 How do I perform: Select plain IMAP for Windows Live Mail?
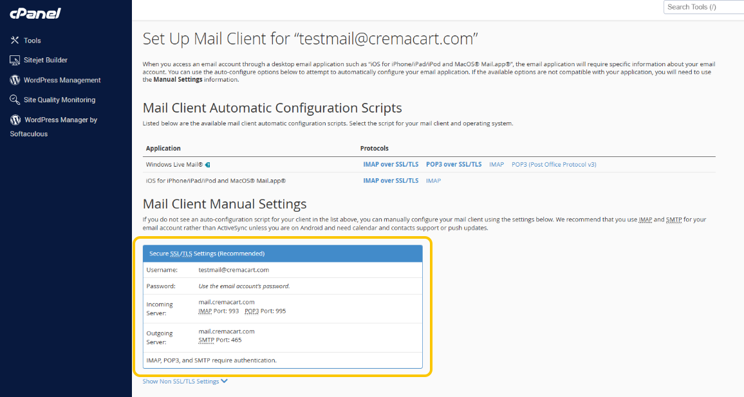pyautogui.click(x=496, y=165)
